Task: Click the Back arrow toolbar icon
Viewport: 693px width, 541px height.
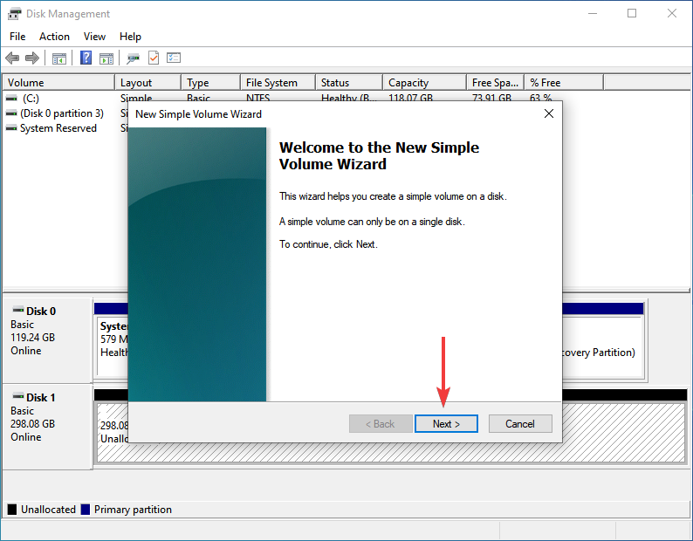Action: tap(12, 58)
